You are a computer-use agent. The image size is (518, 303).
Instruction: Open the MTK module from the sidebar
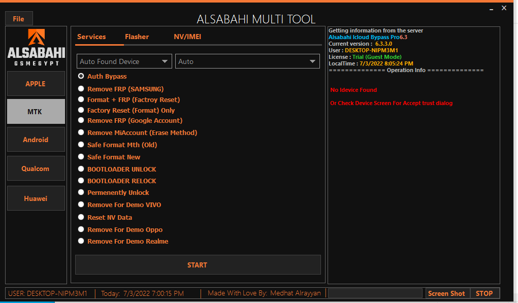(x=36, y=111)
